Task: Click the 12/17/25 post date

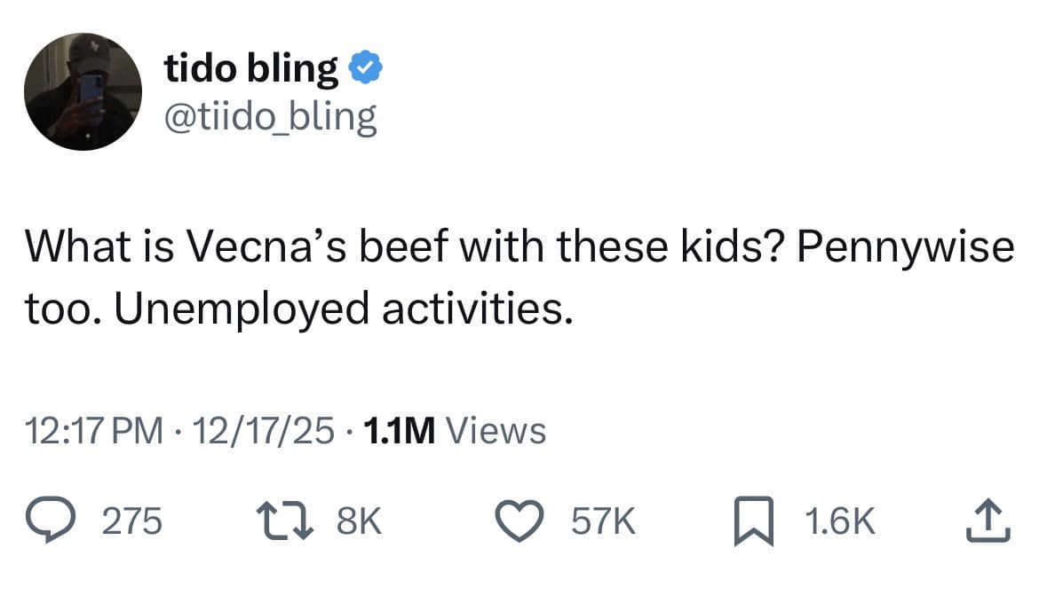Action: point(262,431)
